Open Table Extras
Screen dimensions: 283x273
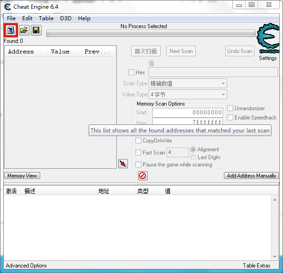(257, 266)
